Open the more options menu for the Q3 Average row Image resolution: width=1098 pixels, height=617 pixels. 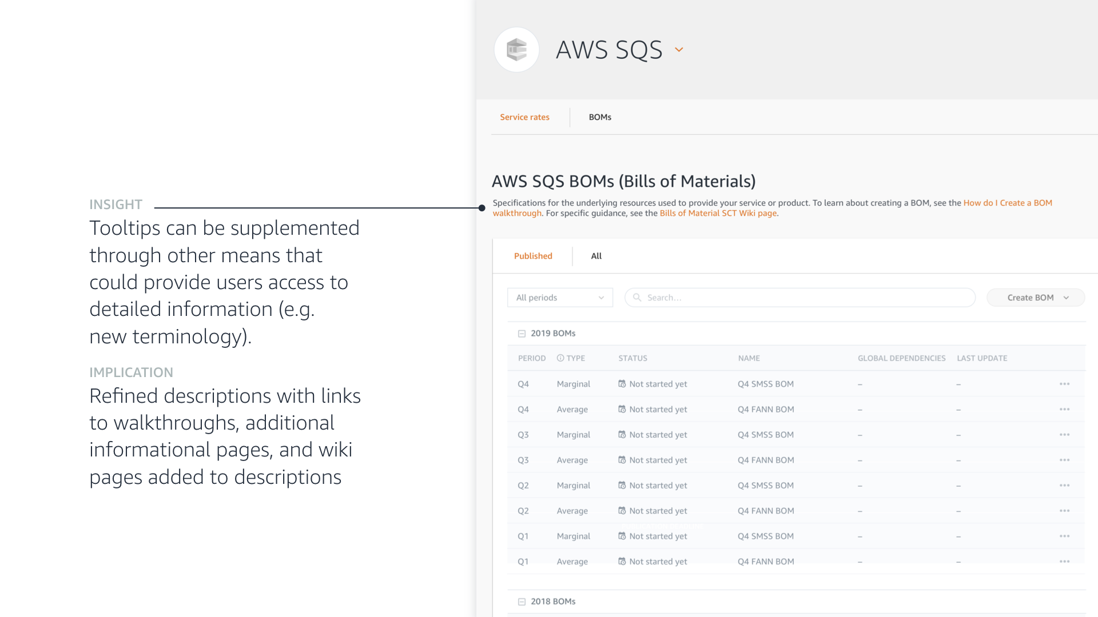click(1064, 460)
